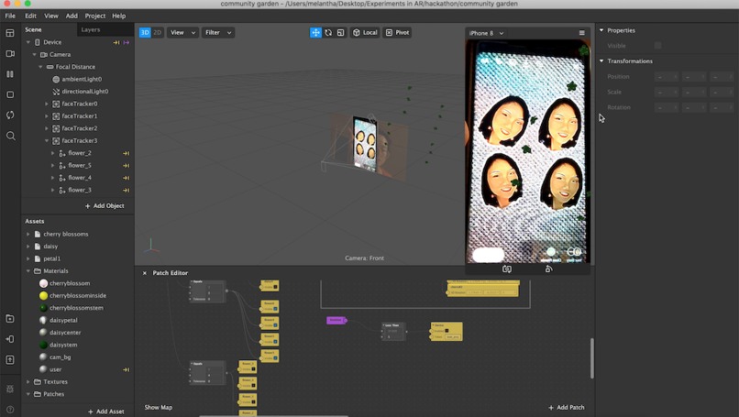Image resolution: width=739 pixels, height=417 pixels.
Task: Open the iPhone 8 device dropdown
Action: click(486, 33)
